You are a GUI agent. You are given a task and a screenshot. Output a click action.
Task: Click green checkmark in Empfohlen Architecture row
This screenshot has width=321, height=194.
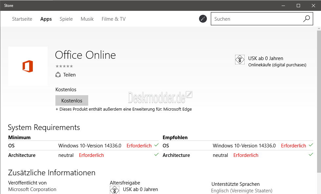click(x=311, y=155)
